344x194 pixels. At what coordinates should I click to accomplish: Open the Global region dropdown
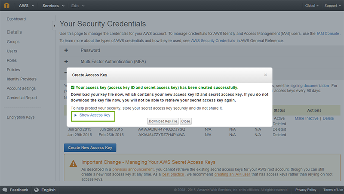click(x=312, y=6)
